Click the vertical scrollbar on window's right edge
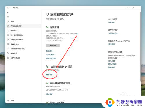145x108 pixels. click(140, 46)
